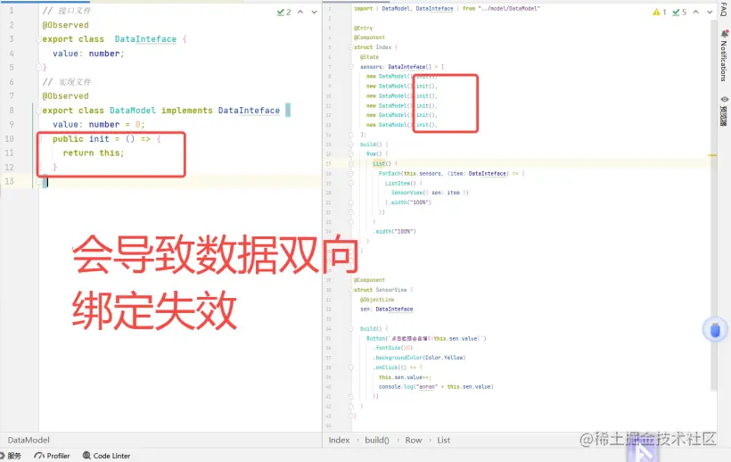Go to previous highlighted problem in the left editor
Viewport: 731px width, 462px height.
click(x=300, y=12)
